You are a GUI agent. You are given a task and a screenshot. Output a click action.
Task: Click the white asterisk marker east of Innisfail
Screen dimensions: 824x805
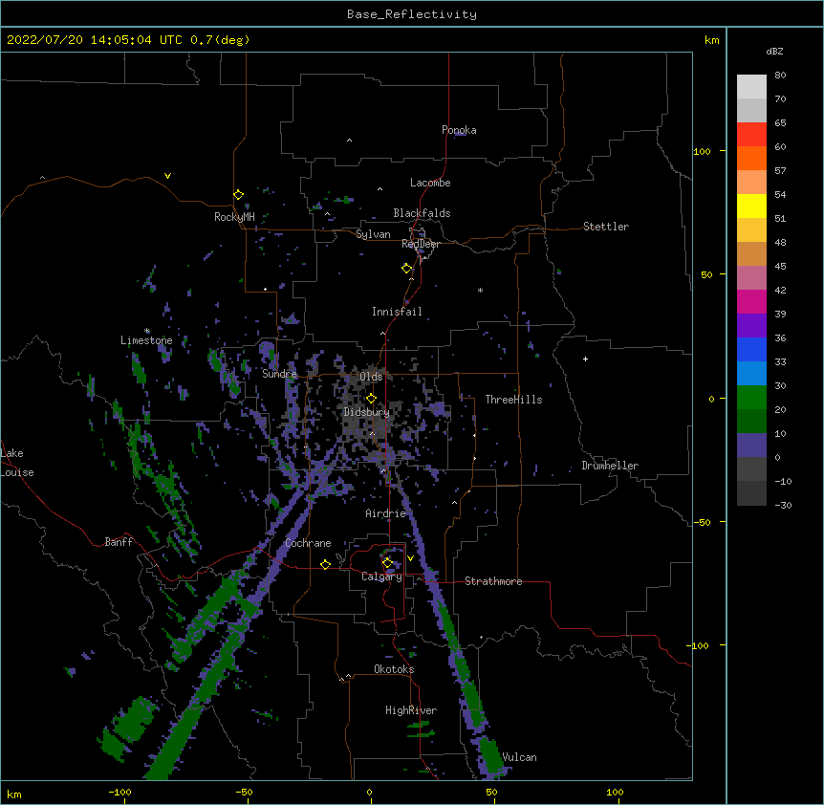click(480, 290)
